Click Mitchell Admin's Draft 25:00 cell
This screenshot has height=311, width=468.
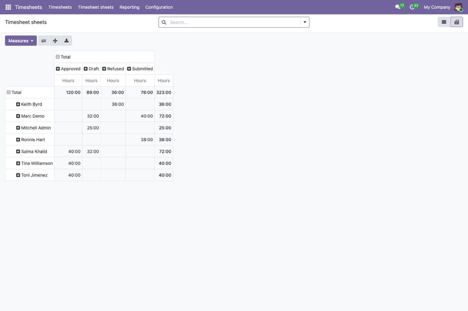[x=91, y=128]
